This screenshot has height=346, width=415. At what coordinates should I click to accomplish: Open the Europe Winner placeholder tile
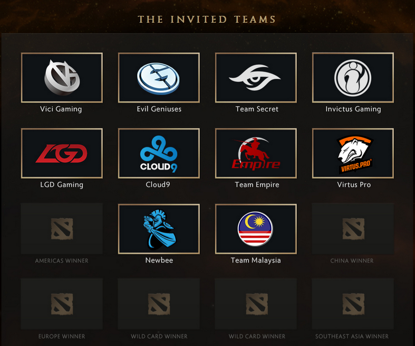pos(62,304)
